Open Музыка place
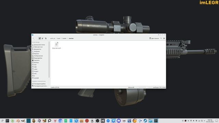This screenshot has height=123, width=219. pyautogui.click(x=36, y=54)
